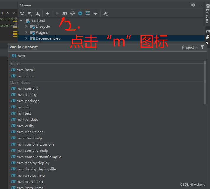Toggle skip tests mode
The width and height of the screenshot is (210, 189).
(x=72, y=13)
